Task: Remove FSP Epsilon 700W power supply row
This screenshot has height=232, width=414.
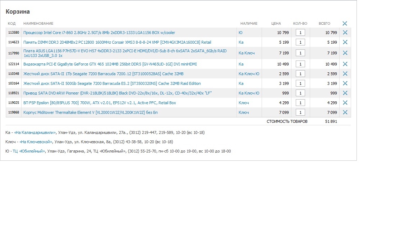Action: click(x=345, y=103)
